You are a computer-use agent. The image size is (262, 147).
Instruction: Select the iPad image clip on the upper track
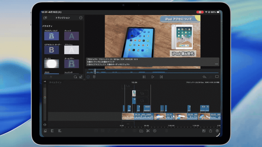pos(134,93)
